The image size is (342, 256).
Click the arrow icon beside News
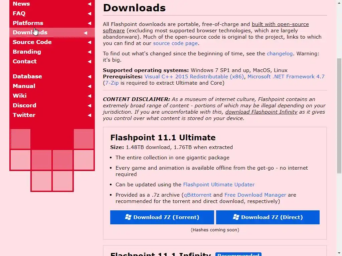pos(90,4)
